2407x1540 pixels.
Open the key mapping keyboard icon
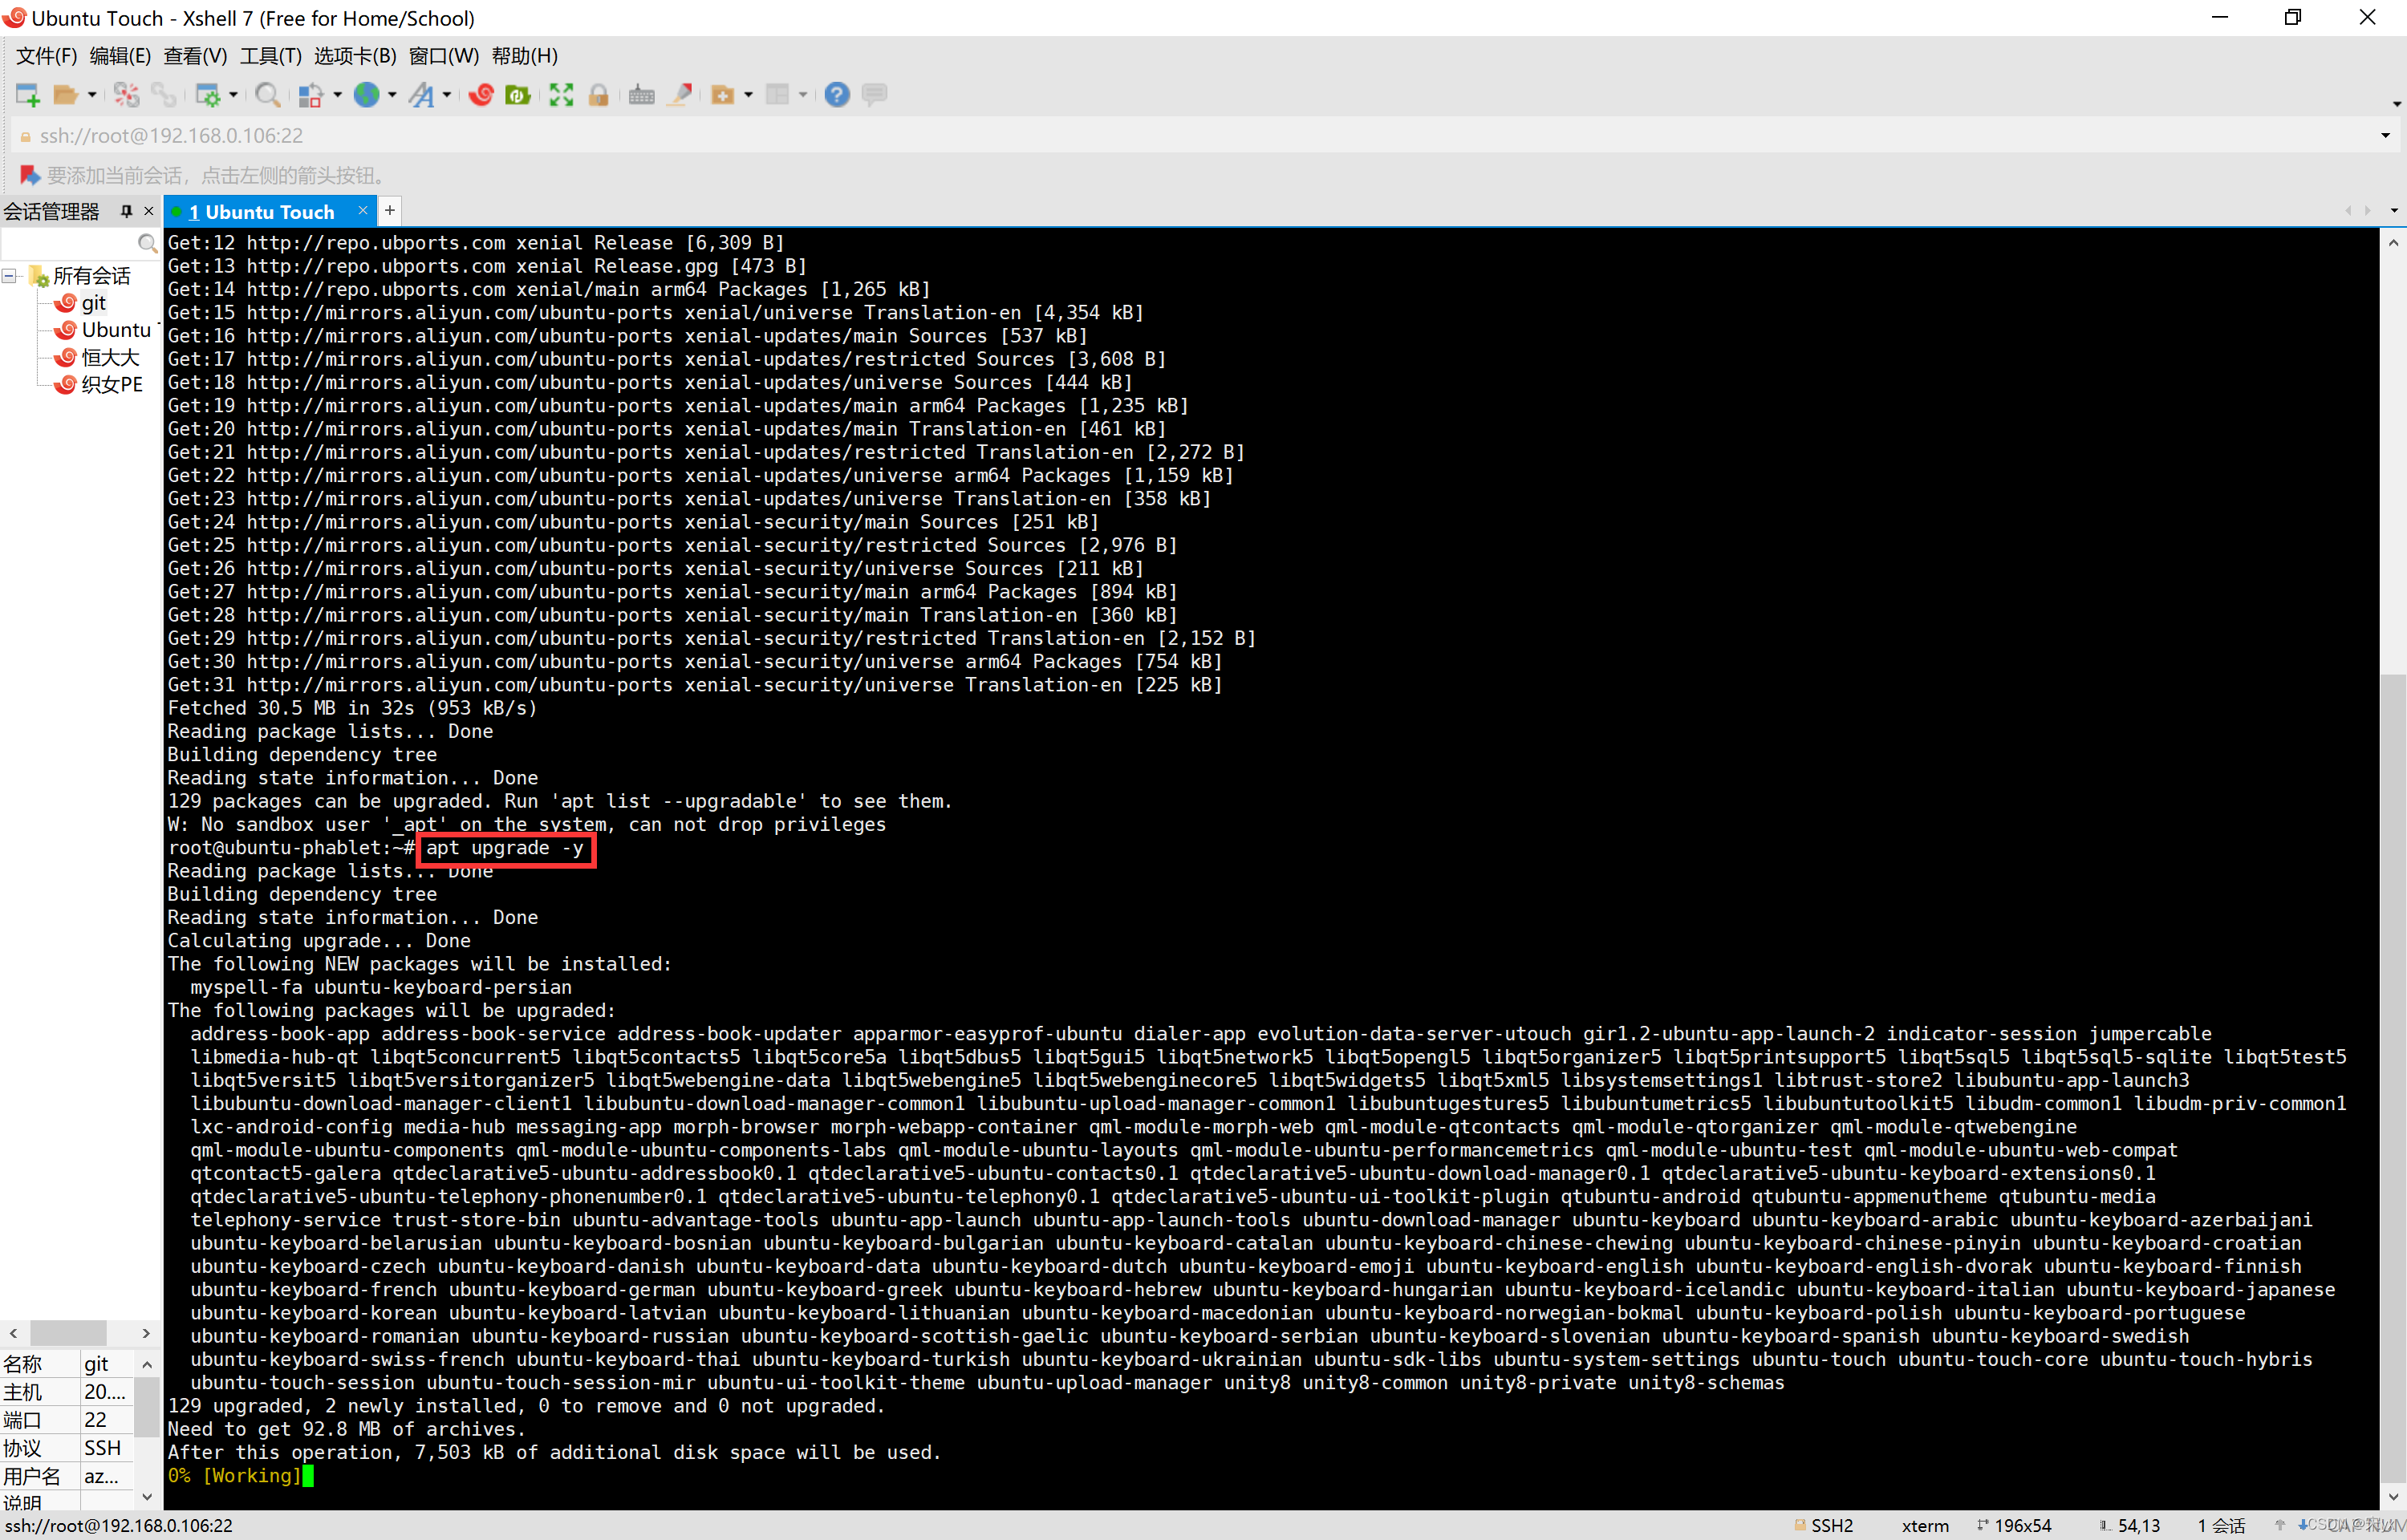click(x=642, y=95)
